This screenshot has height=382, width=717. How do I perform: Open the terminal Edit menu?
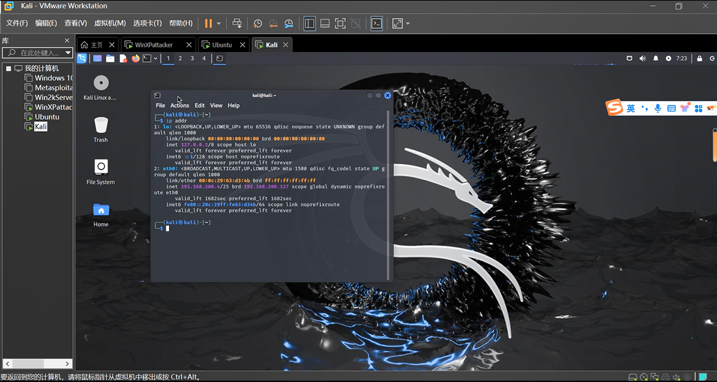pyautogui.click(x=200, y=106)
